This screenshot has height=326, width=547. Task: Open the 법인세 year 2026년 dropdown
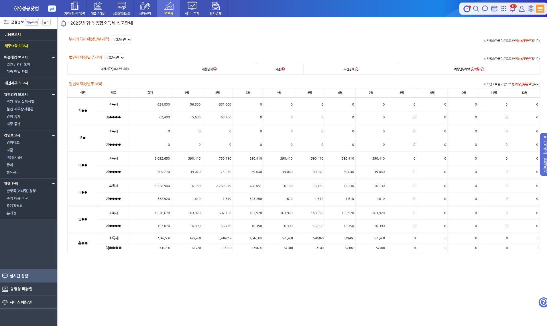click(115, 57)
